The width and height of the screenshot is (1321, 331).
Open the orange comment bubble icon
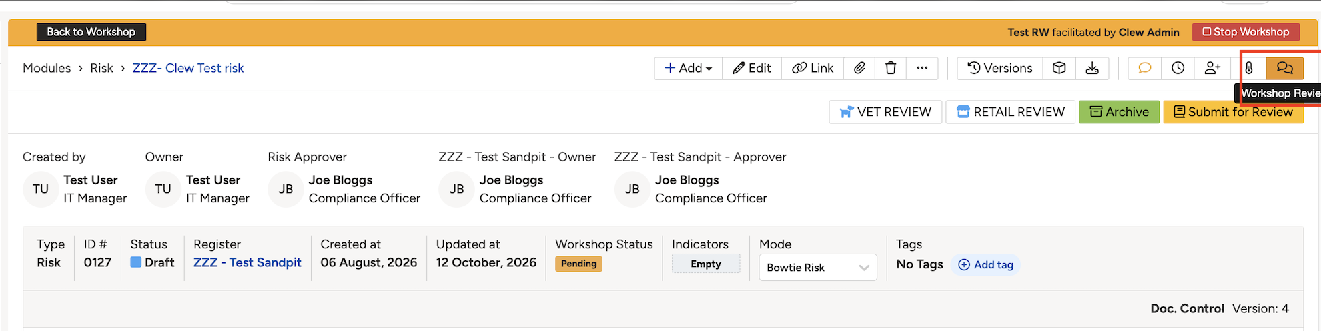1145,68
